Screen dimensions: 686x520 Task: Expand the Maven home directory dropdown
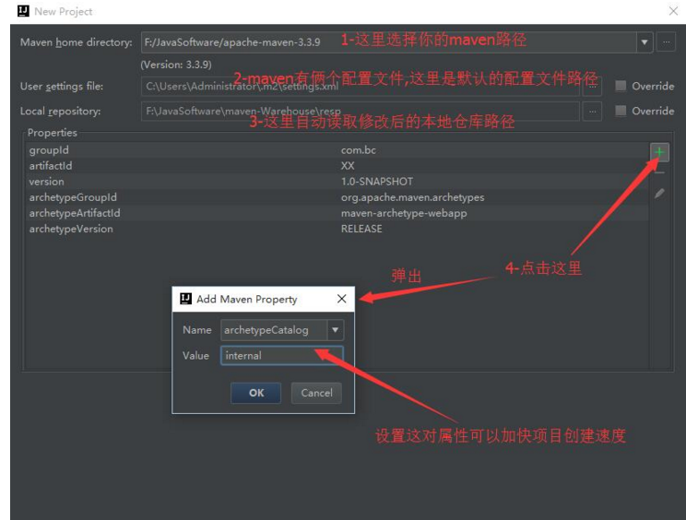point(645,42)
